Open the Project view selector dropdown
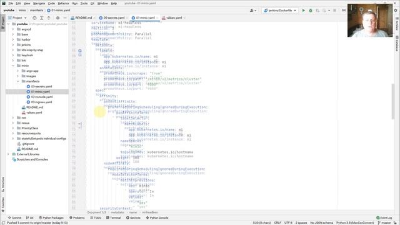 (x=17, y=18)
